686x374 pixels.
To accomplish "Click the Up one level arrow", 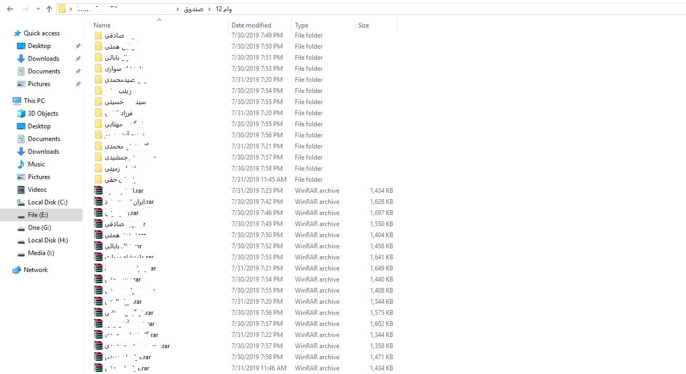I will (49, 9).
